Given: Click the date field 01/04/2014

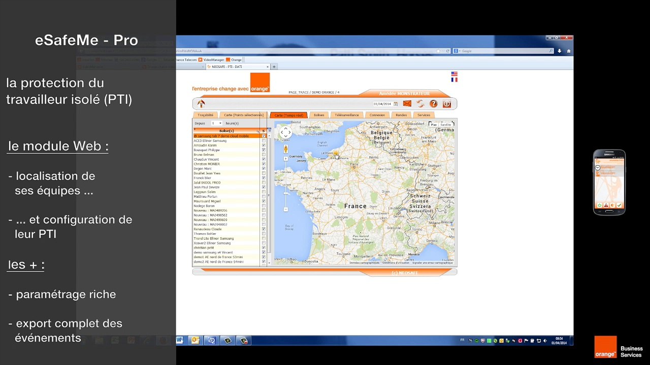Looking at the screenshot, I should point(383,104).
